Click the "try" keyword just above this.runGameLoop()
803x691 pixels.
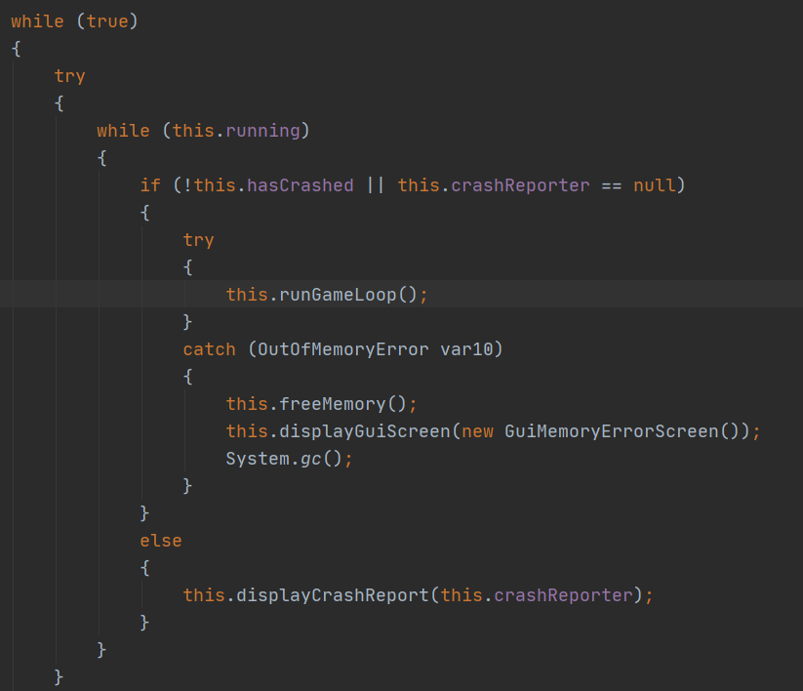point(198,241)
